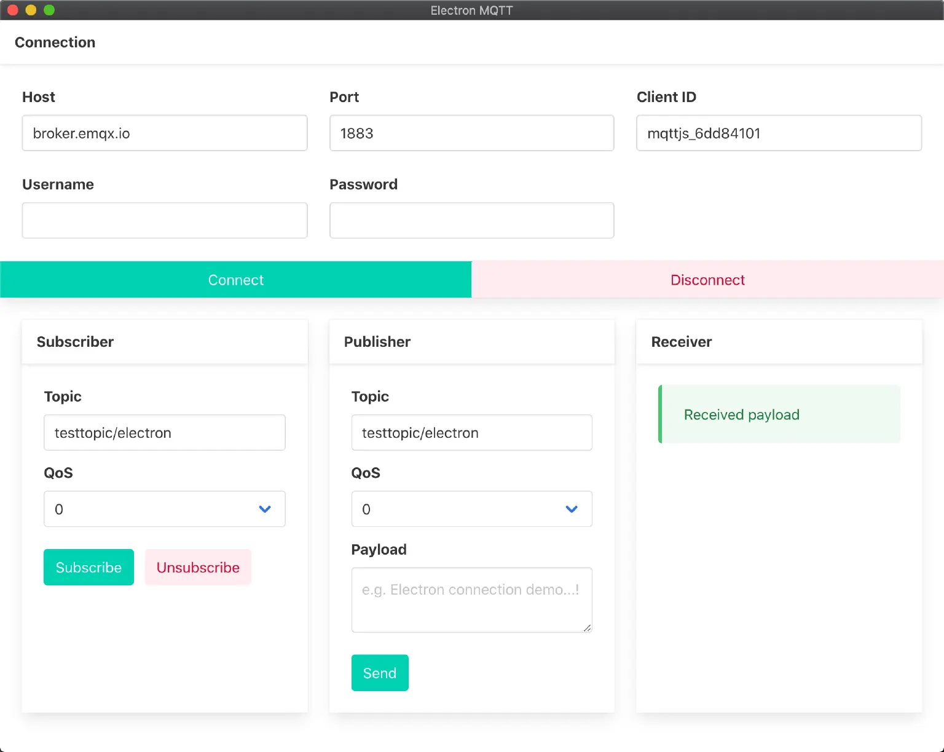Click the Publisher Topic field
The image size is (944, 752).
(x=471, y=432)
